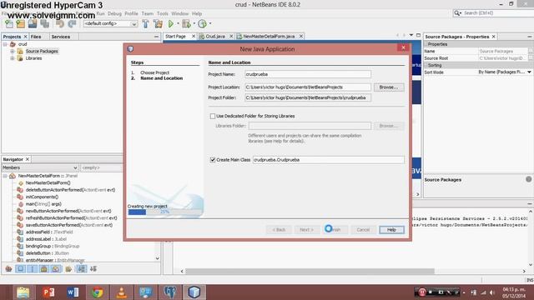Click the output horizontal scrollbar
Image resolution: width=534 pixels, height=300 pixels.
coord(310,271)
